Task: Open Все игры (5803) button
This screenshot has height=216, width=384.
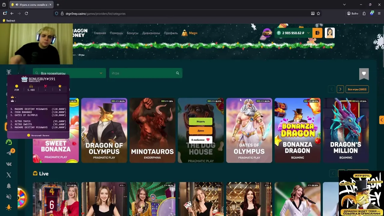Action: (x=357, y=89)
